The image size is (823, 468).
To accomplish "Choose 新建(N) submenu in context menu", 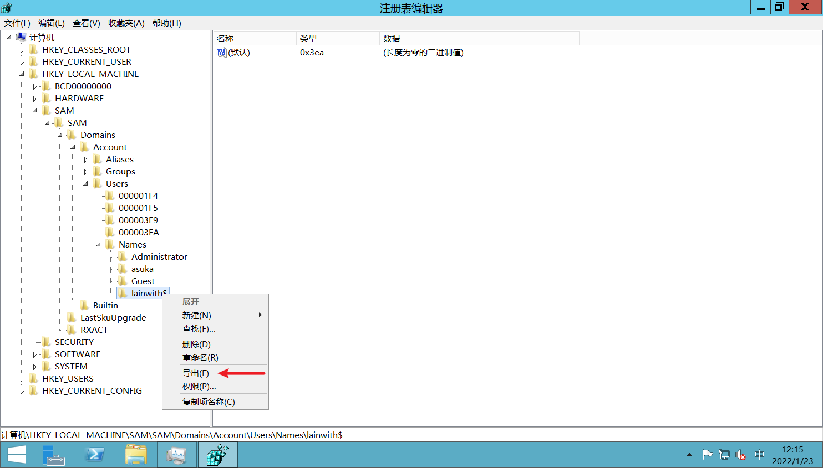I will pyautogui.click(x=215, y=315).
